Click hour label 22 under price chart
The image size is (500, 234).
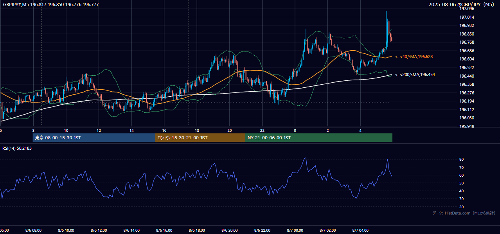pos(262,130)
